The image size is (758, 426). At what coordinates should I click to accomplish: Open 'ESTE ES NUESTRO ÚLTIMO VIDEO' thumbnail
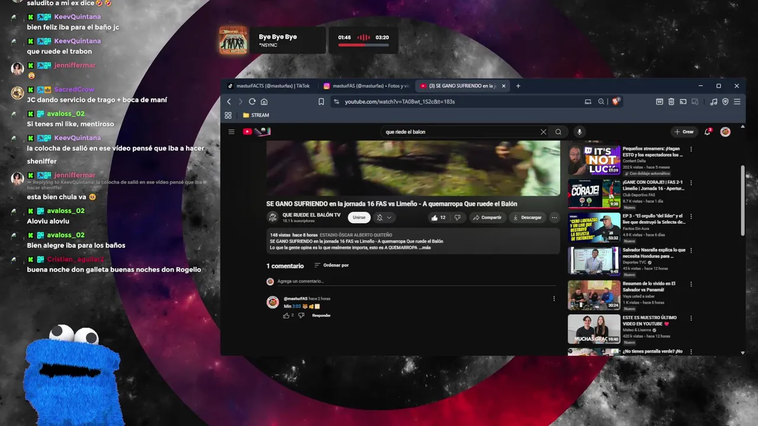point(594,328)
